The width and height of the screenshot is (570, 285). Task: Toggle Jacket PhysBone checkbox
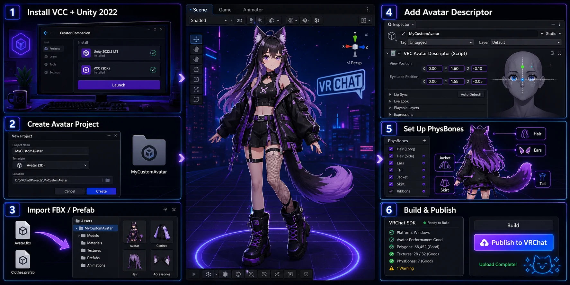[x=391, y=177]
